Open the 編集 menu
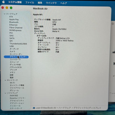 pos(40,3)
